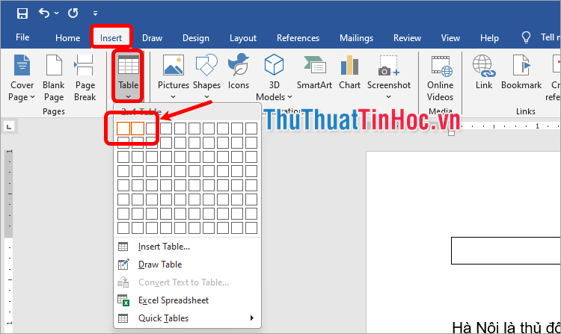The width and height of the screenshot is (561, 334).
Task: Open the File tab
Action: point(22,37)
